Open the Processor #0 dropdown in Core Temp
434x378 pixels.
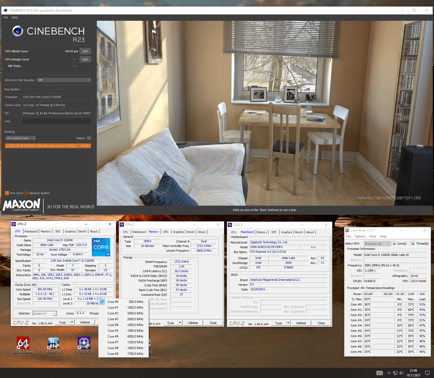point(377,244)
